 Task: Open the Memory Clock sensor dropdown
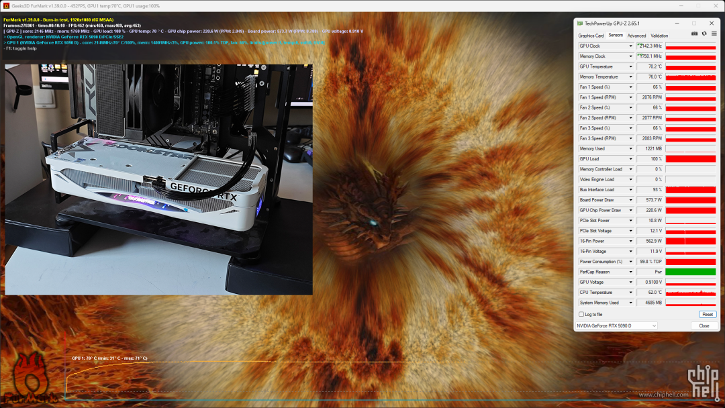pyautogui.click(x=630, y=56)
